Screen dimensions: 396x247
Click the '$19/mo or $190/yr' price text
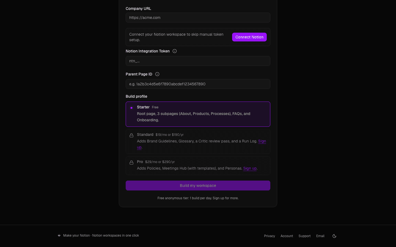click(169, 135)
